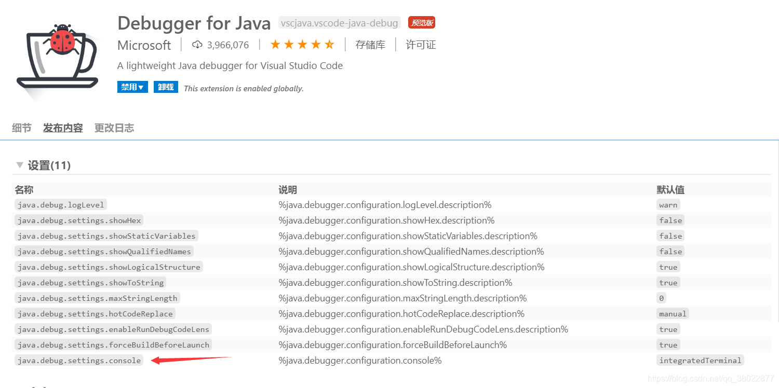Click the configuration.console% description text
Viewport: 779px width, 388px height.
pos(360,361)
